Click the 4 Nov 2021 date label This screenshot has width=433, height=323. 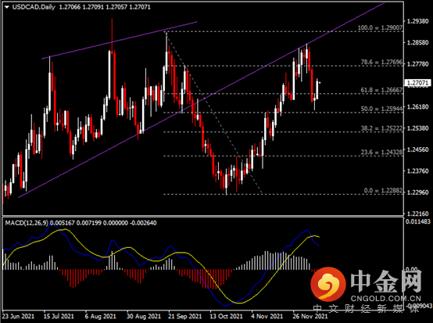tap(267, 316)
